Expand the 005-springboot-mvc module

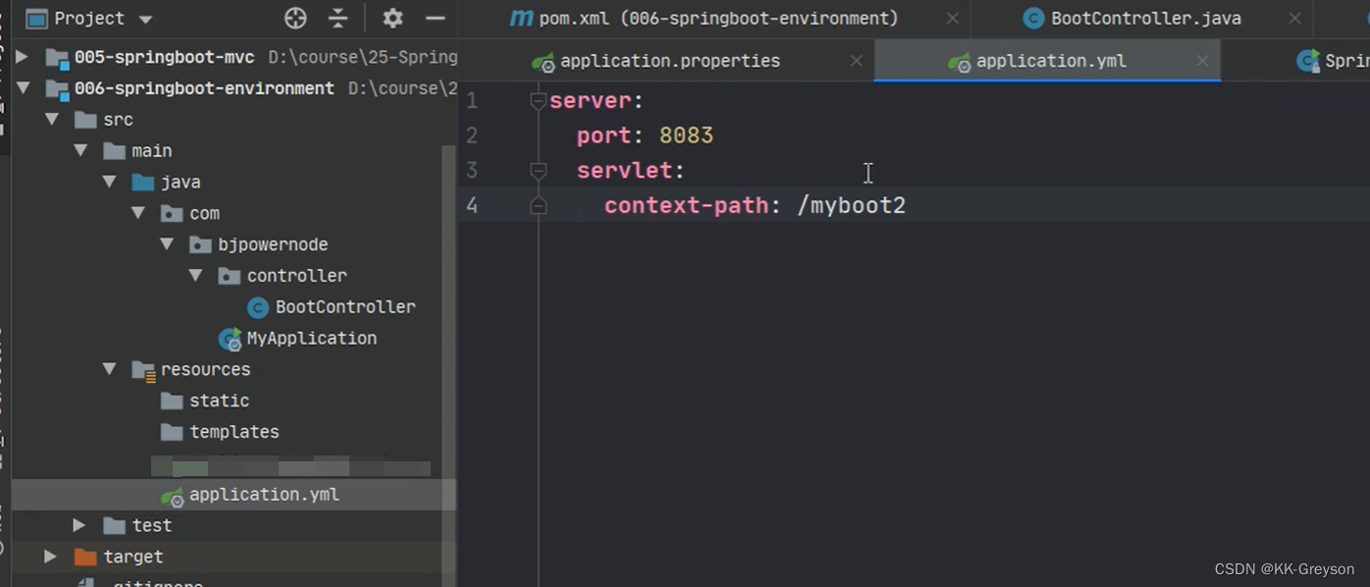[22, 57]
